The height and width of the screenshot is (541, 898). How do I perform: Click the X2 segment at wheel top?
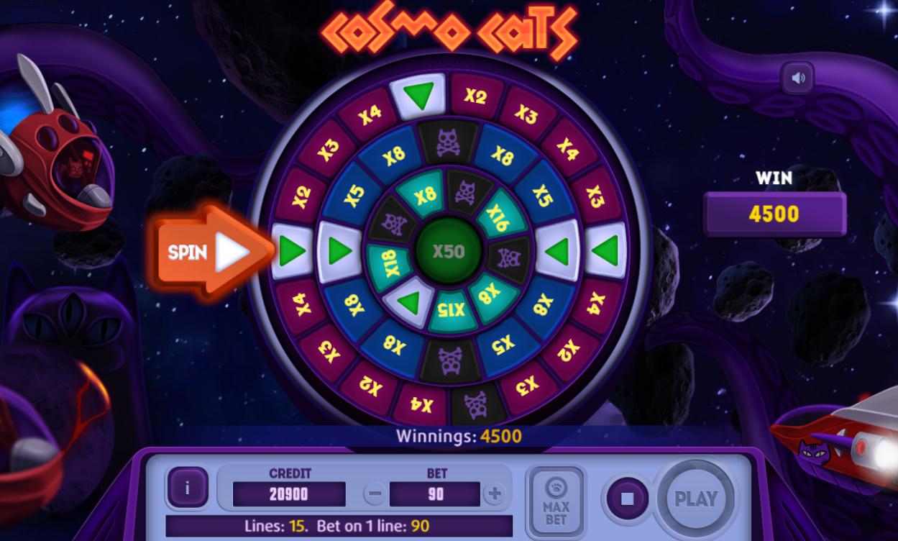[x=475, y=96]
